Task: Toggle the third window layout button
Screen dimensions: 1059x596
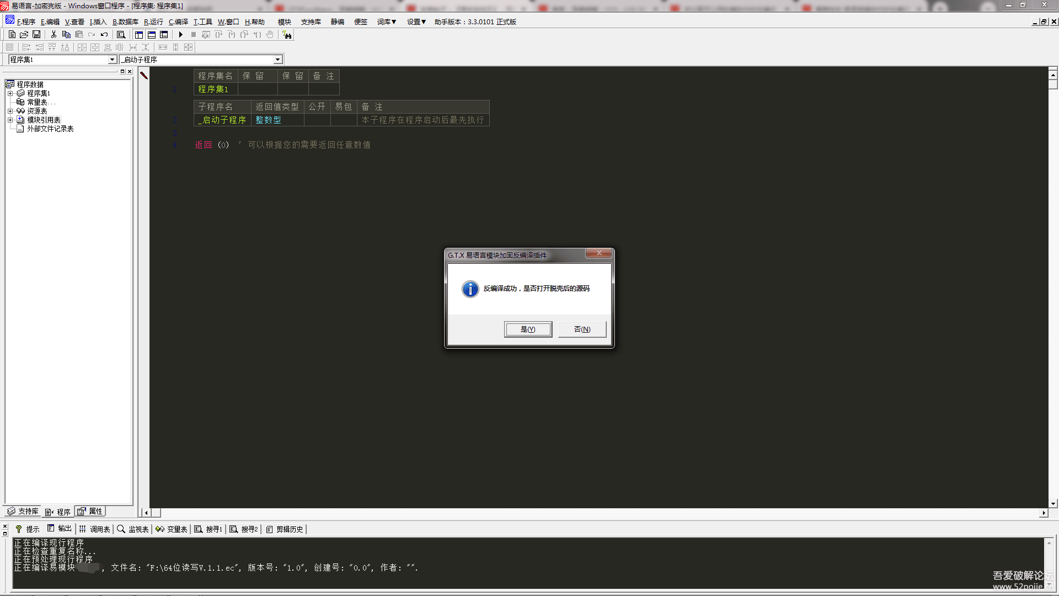Action: point(164,35)
